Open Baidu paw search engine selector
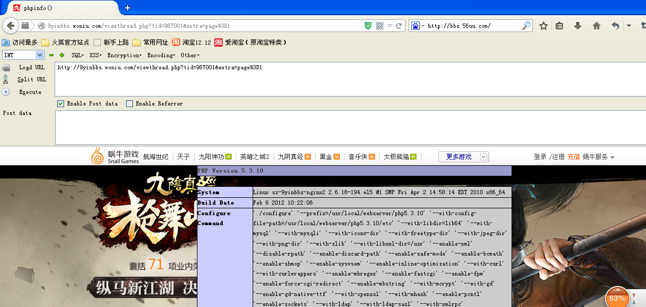The image size is (646, 307). point(418,26)
